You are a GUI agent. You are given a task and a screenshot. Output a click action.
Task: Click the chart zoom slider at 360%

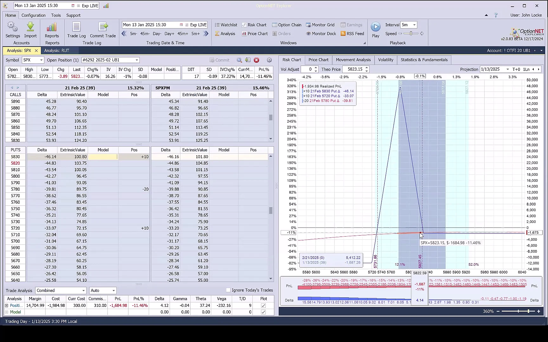click(x=518, y=312)
